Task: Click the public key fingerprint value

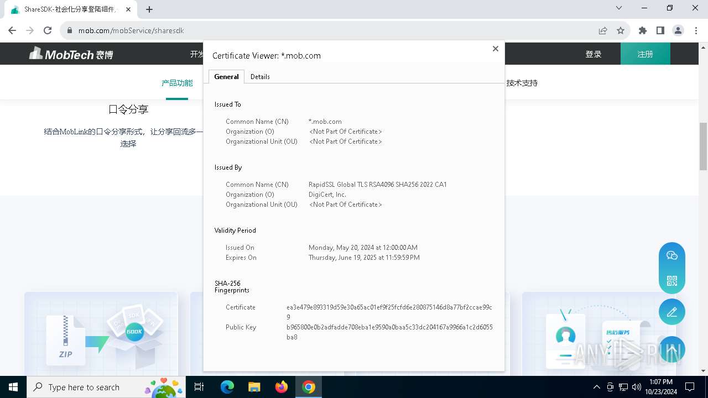Action: [x=389, y=332]
